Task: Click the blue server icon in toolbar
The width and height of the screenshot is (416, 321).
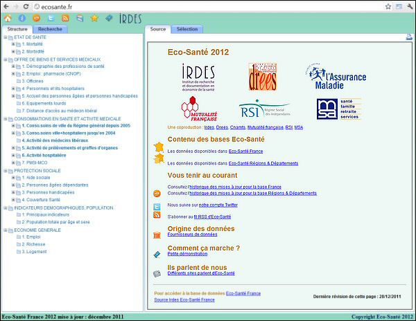Action: [x=80, y=18]
